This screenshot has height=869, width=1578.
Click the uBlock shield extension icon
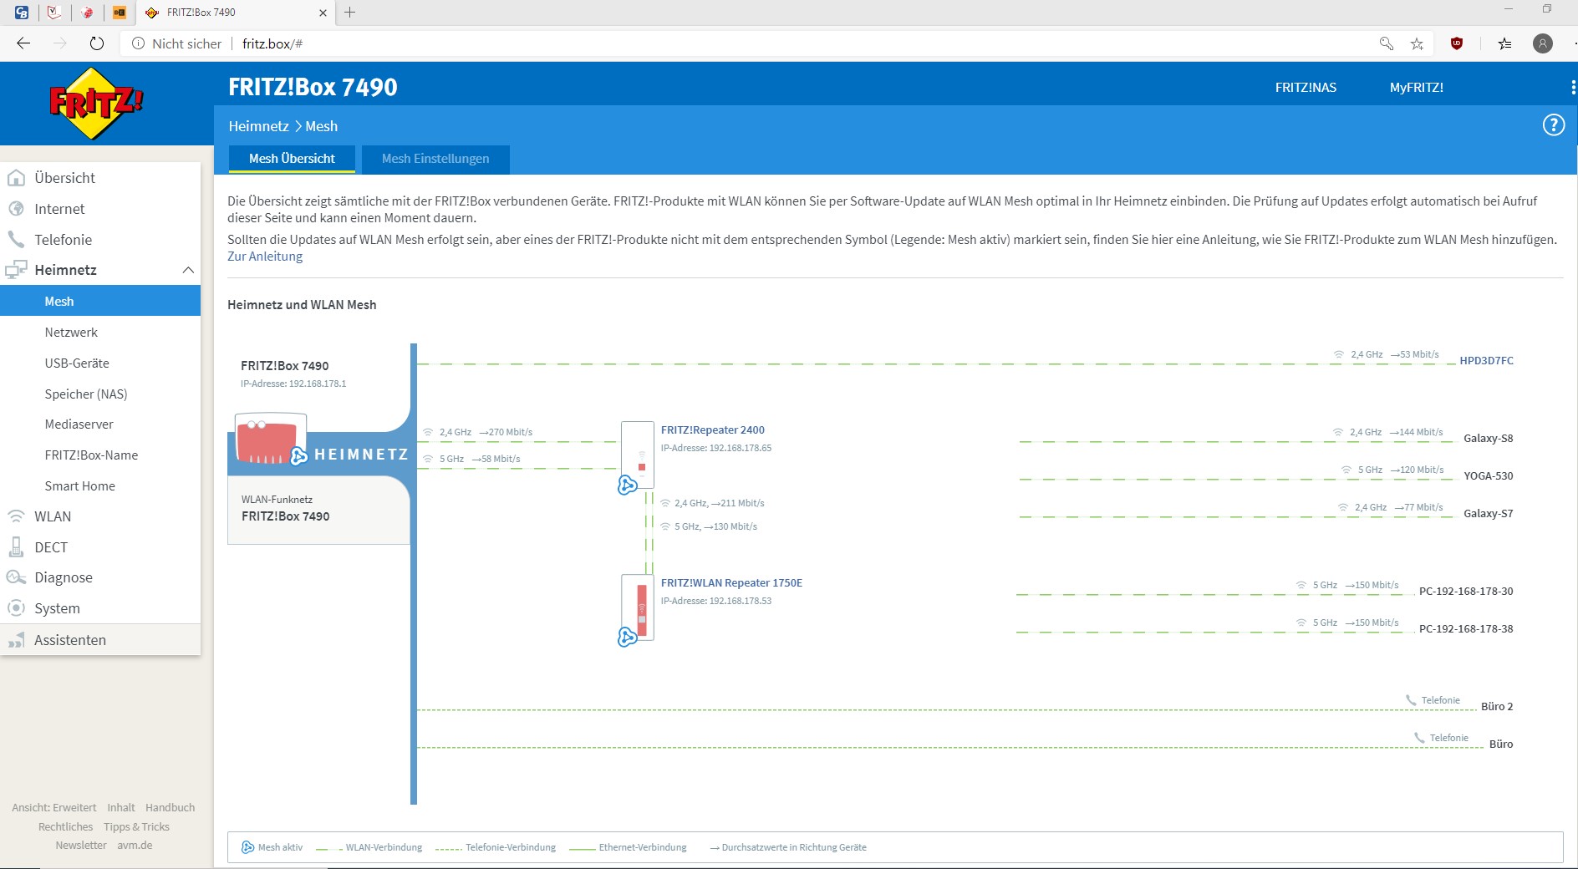[x=1457, y=43]
